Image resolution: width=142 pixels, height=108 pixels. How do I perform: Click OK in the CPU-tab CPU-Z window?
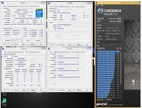41,44
